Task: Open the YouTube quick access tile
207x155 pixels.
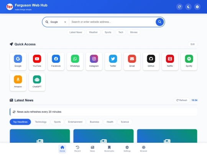Action: point(37,61)
